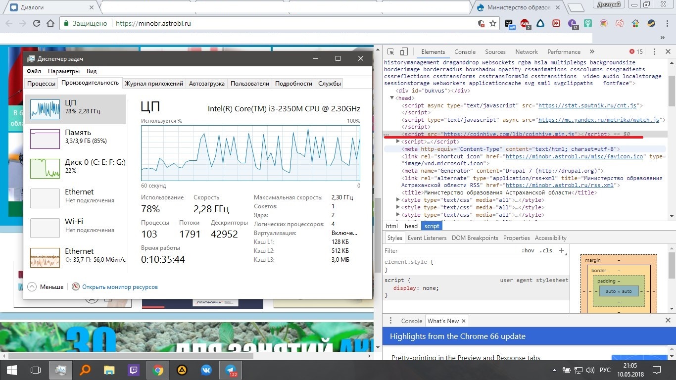This screenshot has height=380, width=676.
Task: Expand the head element node in the DOM tree
Action: [391, 98]
